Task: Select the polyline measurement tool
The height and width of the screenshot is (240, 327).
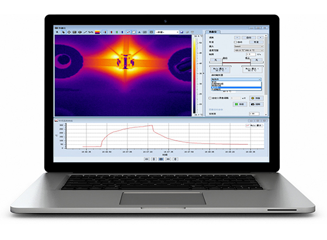Action: point(91,32)
